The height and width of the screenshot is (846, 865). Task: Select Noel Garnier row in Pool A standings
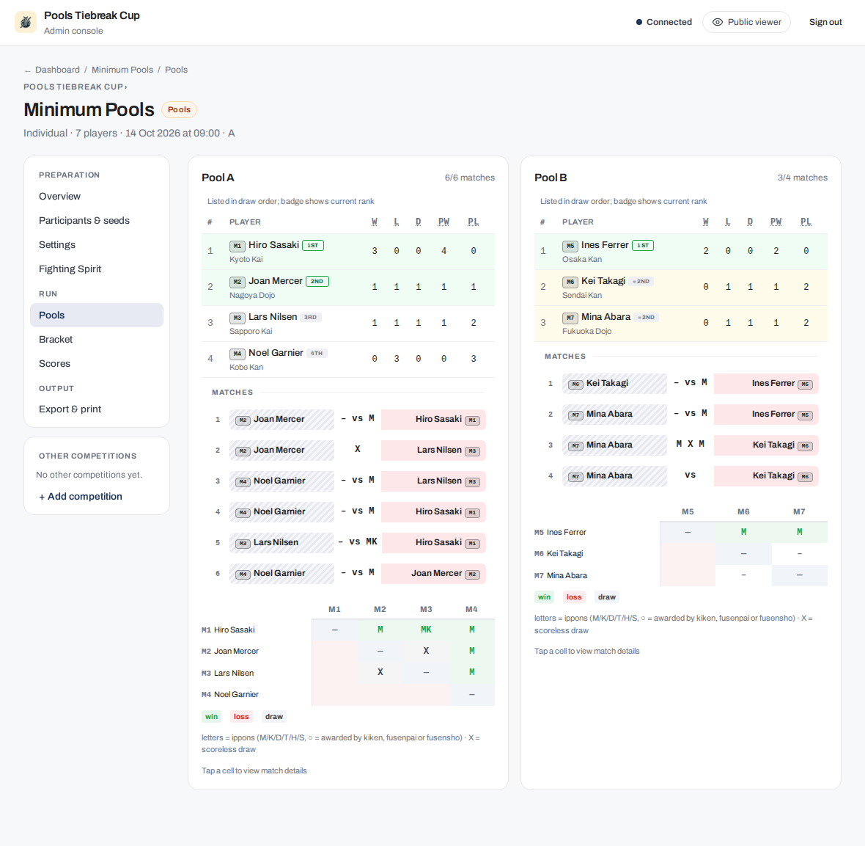click(348, 359)
